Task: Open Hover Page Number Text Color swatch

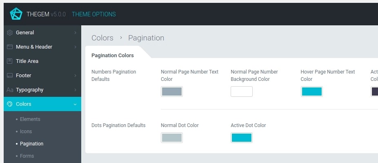Action: [311, 92]
